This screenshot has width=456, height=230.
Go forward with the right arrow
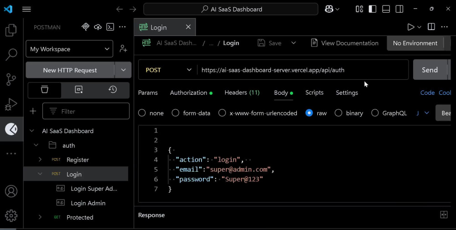click(133, 9)
